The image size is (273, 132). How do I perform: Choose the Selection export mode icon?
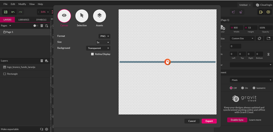tap(82, 16)
